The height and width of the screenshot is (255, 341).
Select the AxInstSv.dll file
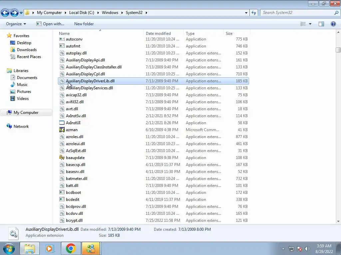pos(154,116)
